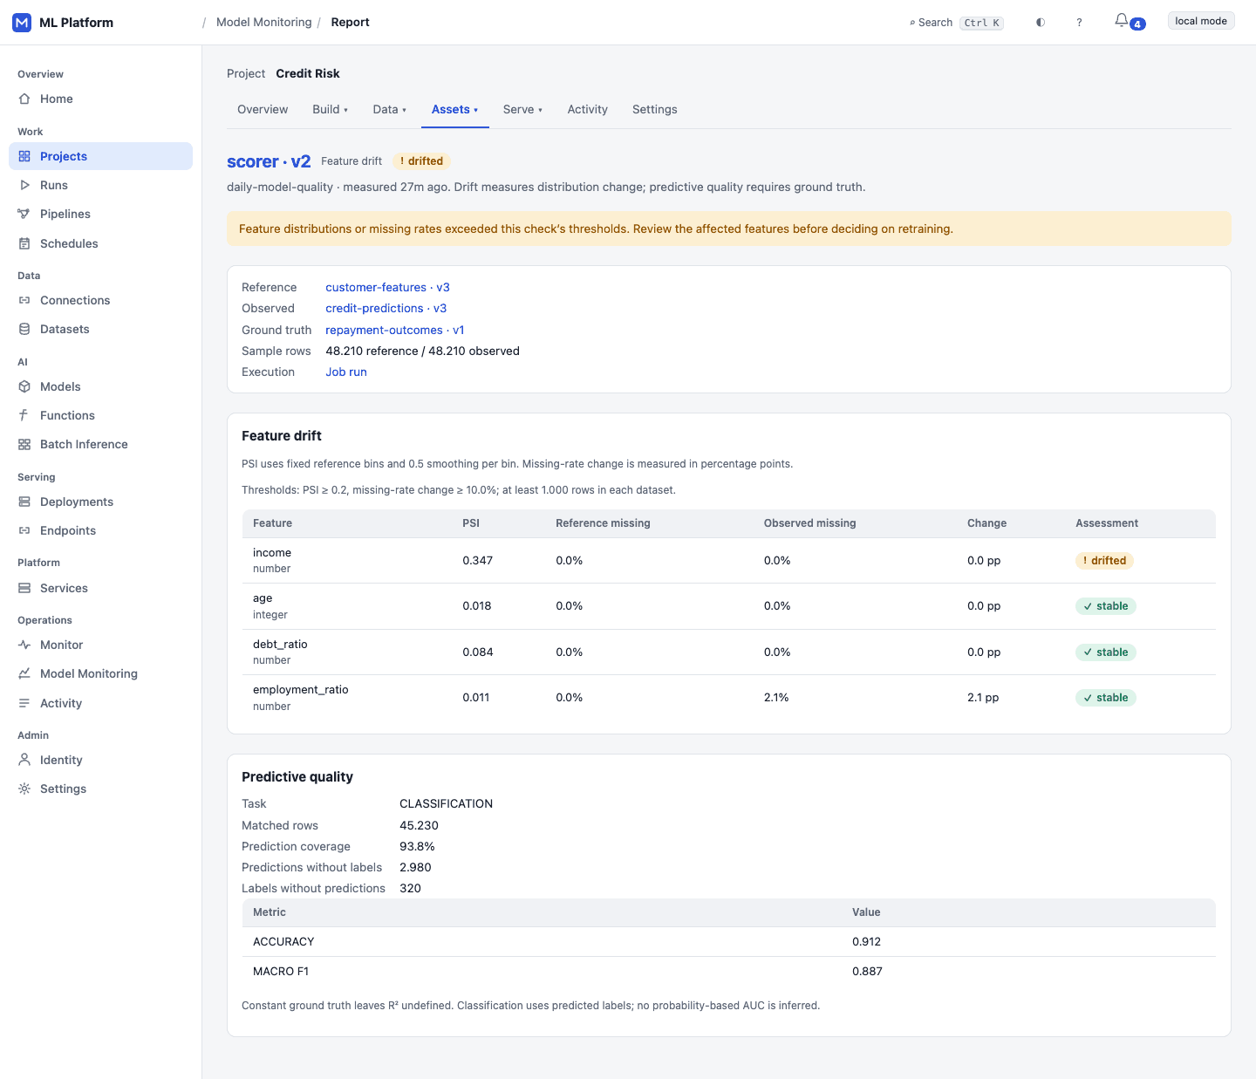Screen dimensions: 1256x1079
Task: Click the PSI column header
Action: tap(471, 523)
